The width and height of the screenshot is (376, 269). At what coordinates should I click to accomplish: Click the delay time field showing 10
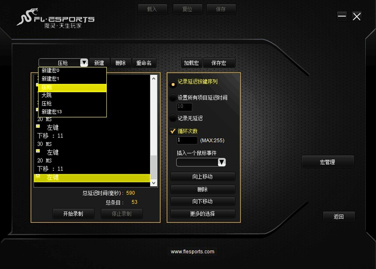coord(184,107)
